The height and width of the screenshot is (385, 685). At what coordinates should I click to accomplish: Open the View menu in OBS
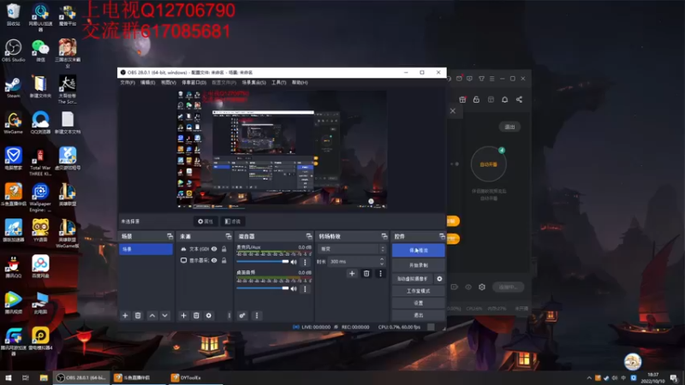pos(169,82)
